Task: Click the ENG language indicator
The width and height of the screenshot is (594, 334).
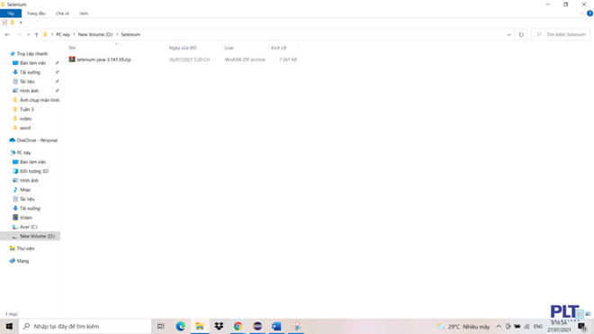Action: [538, 327]
